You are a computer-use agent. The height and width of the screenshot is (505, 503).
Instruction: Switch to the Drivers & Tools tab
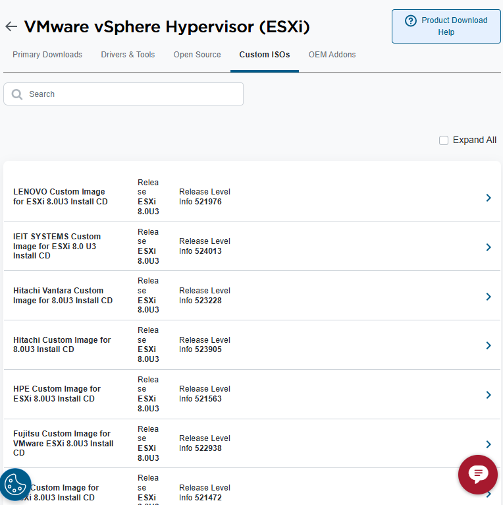pyautogui.click(x=128, y=55)
